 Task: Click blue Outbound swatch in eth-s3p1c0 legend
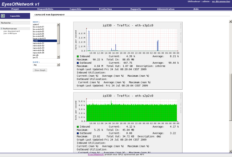[78, 63]
